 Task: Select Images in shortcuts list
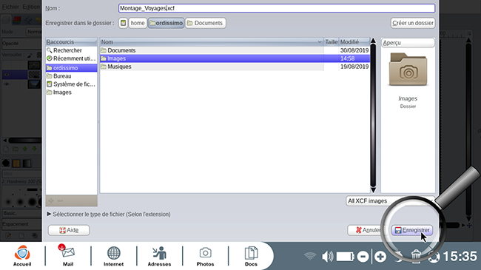(x=71, y=92)
